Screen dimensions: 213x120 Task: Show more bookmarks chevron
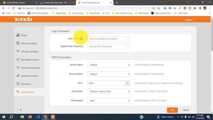click(210, 13)
